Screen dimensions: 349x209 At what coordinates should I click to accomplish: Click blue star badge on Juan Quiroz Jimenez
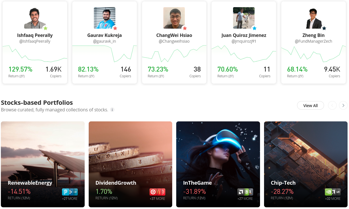tap(254, 28)
